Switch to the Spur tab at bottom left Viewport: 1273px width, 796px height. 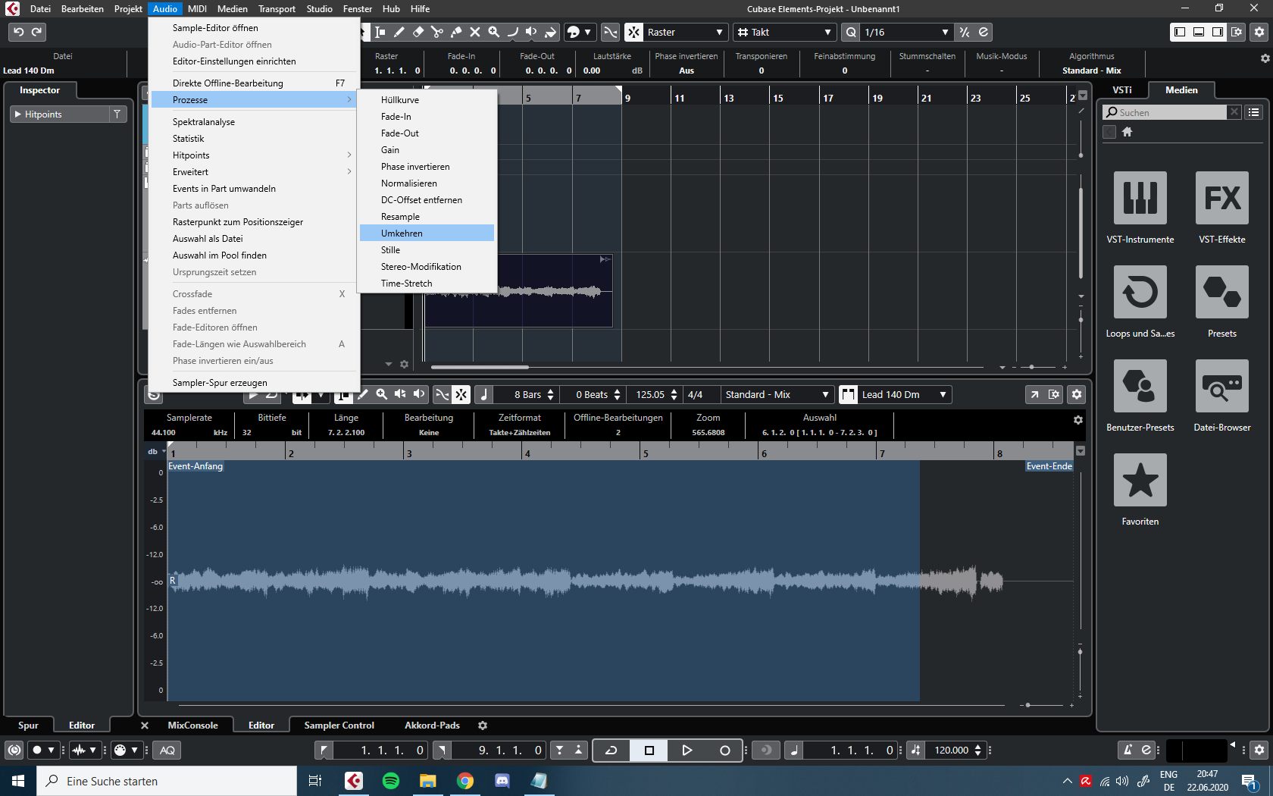point(28,725)
